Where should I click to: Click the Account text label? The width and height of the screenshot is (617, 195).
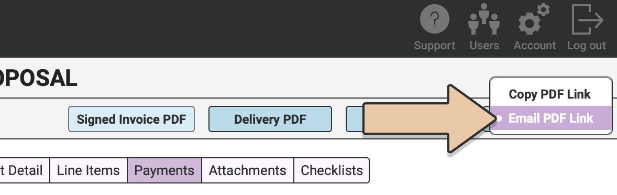point(534,46)
